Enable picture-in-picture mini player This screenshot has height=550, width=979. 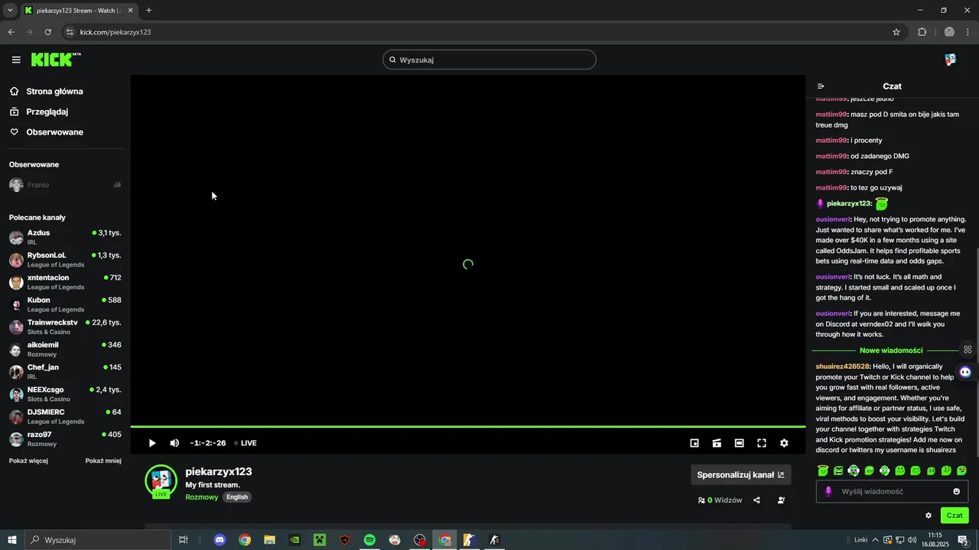(x=694, y=443)
